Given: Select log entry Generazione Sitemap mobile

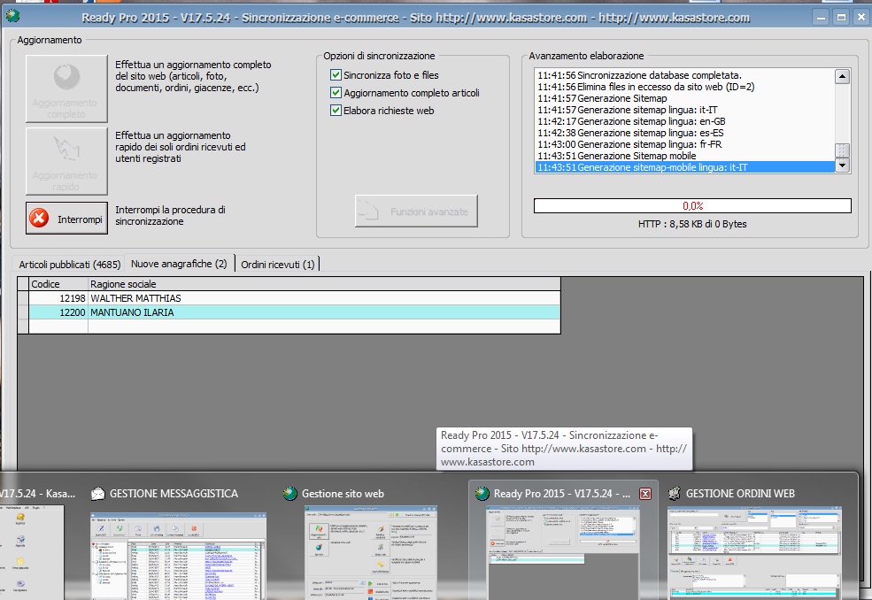Looking at the screenshot, I should coord(685,156).
